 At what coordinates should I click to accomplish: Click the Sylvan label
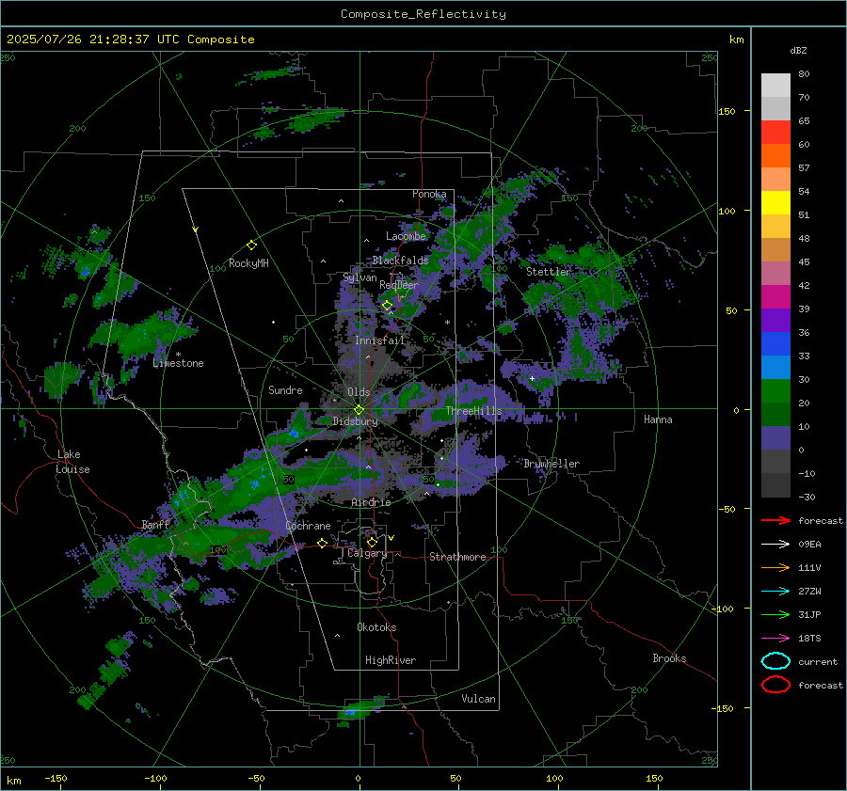click(x=360, y=277)
